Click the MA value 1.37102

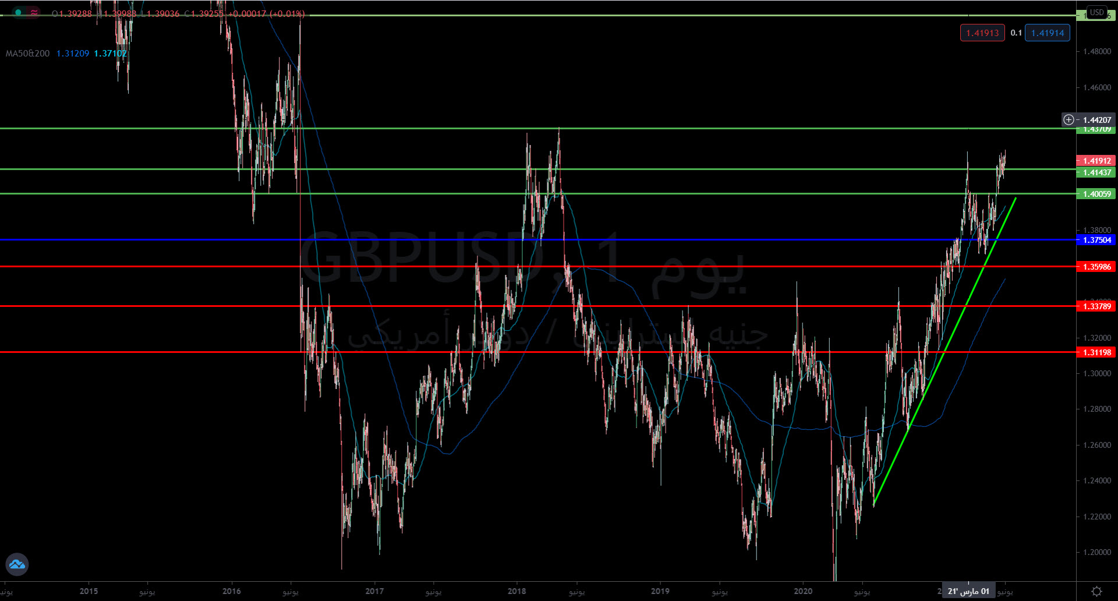click(111, 54)
